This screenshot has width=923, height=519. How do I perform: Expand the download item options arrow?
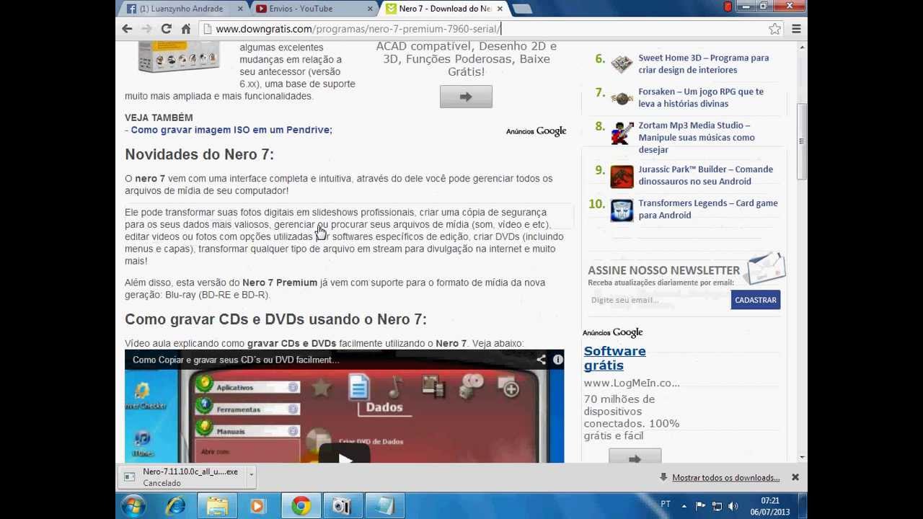(x=251, y=475)
